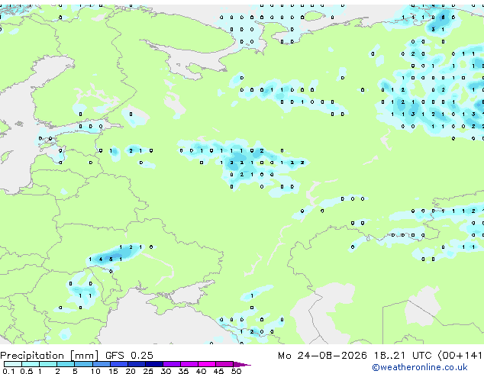Click the '10' legend scale value
The image size is (484, 374).
pos(95,371)
